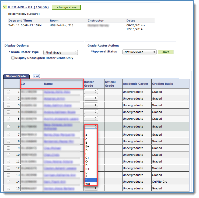Check the checkbox for student row 3

pyautogui.click(x=8, y=105)
